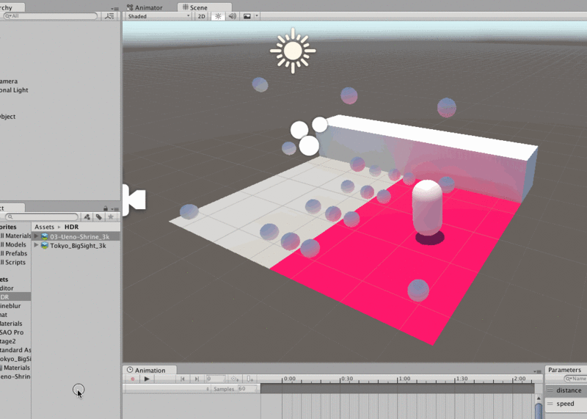This screenshot has height=419, width=587.
Task: Select the Tokyo_BigSight_3k cubemap icon
Action: click(x=45, y=245)
